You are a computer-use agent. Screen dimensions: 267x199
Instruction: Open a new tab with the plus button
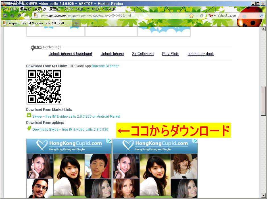(76, 23)
